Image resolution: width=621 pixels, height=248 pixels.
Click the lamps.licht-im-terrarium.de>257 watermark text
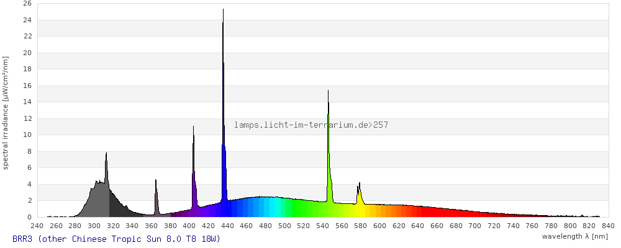click(311, 125)
